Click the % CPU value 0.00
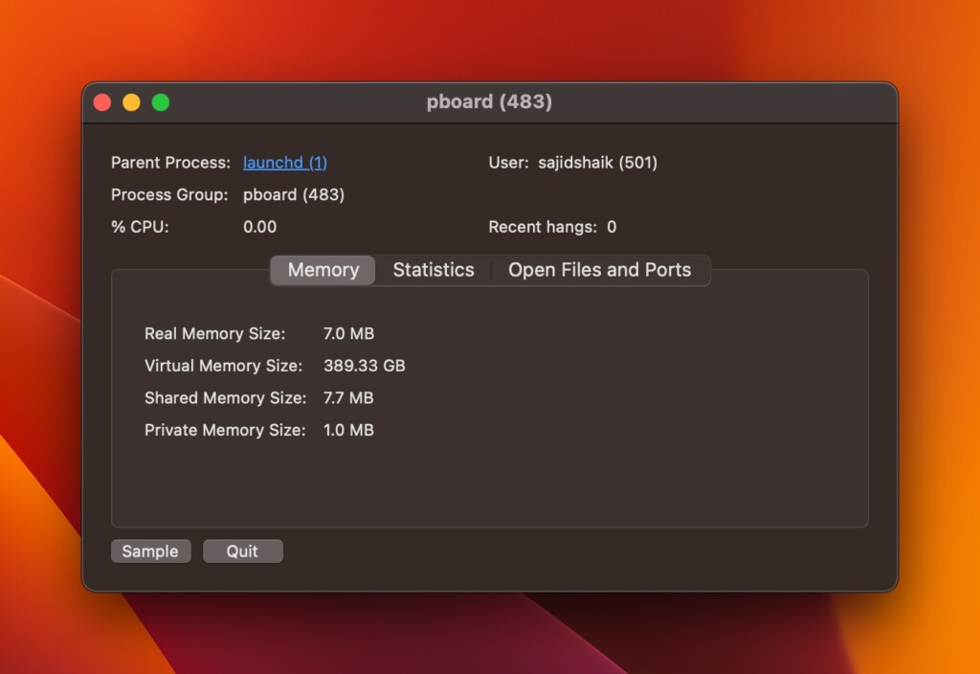 pos(259,227)
